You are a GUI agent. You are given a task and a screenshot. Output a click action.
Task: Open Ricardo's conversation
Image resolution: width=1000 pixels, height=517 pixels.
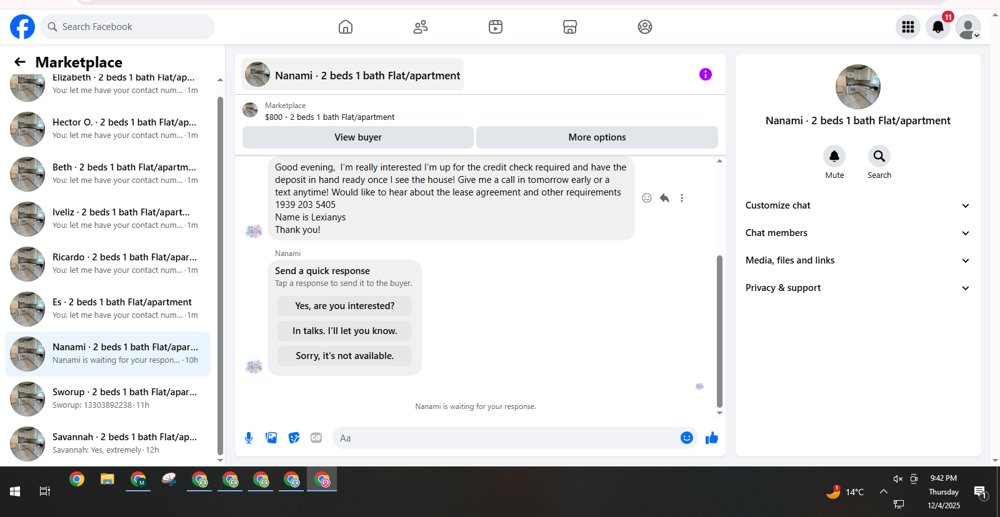pos(107,264)
